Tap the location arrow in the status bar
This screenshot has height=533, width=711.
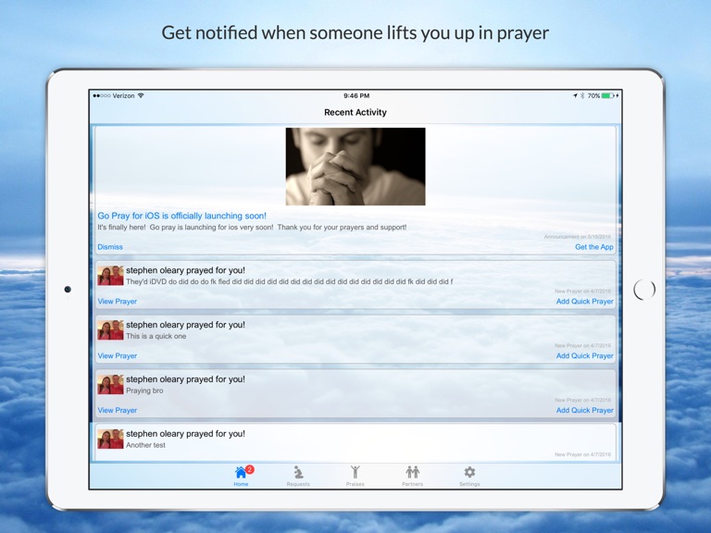(575, 95)
